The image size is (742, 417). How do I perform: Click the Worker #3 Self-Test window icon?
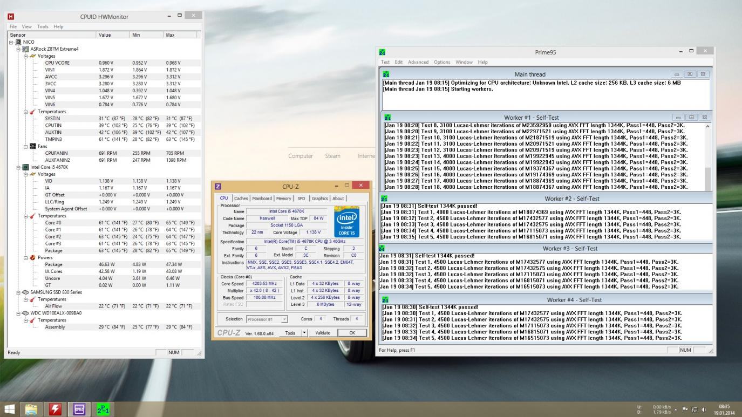382,248
